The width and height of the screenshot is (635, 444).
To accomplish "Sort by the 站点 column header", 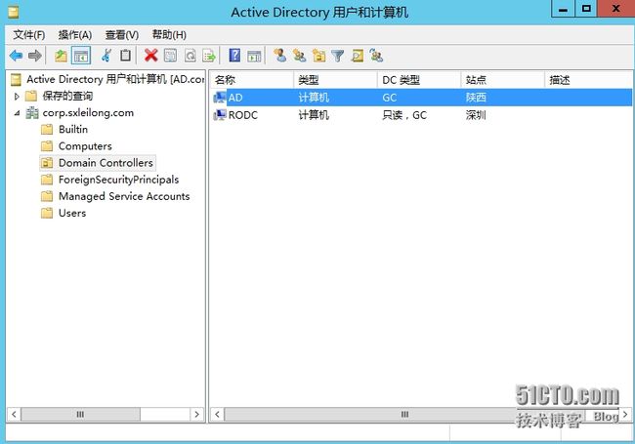I will pyautogui.click(x=503, y=80).
